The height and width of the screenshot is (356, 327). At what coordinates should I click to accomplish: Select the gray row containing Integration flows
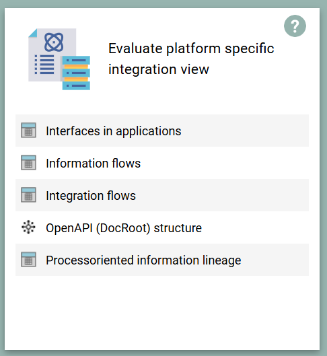tap(162, 195)
